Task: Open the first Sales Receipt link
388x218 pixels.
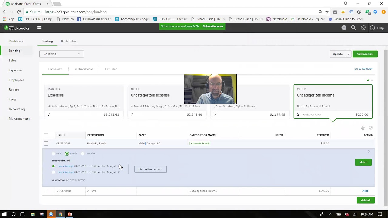Action: 65,166
